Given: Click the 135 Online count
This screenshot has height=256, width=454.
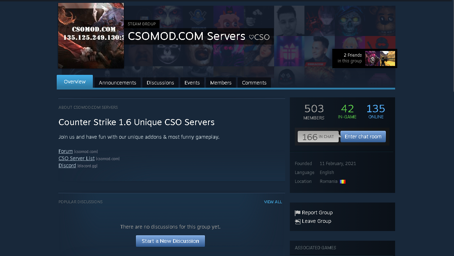Looking at the screenshot, I should coord(376,111).
